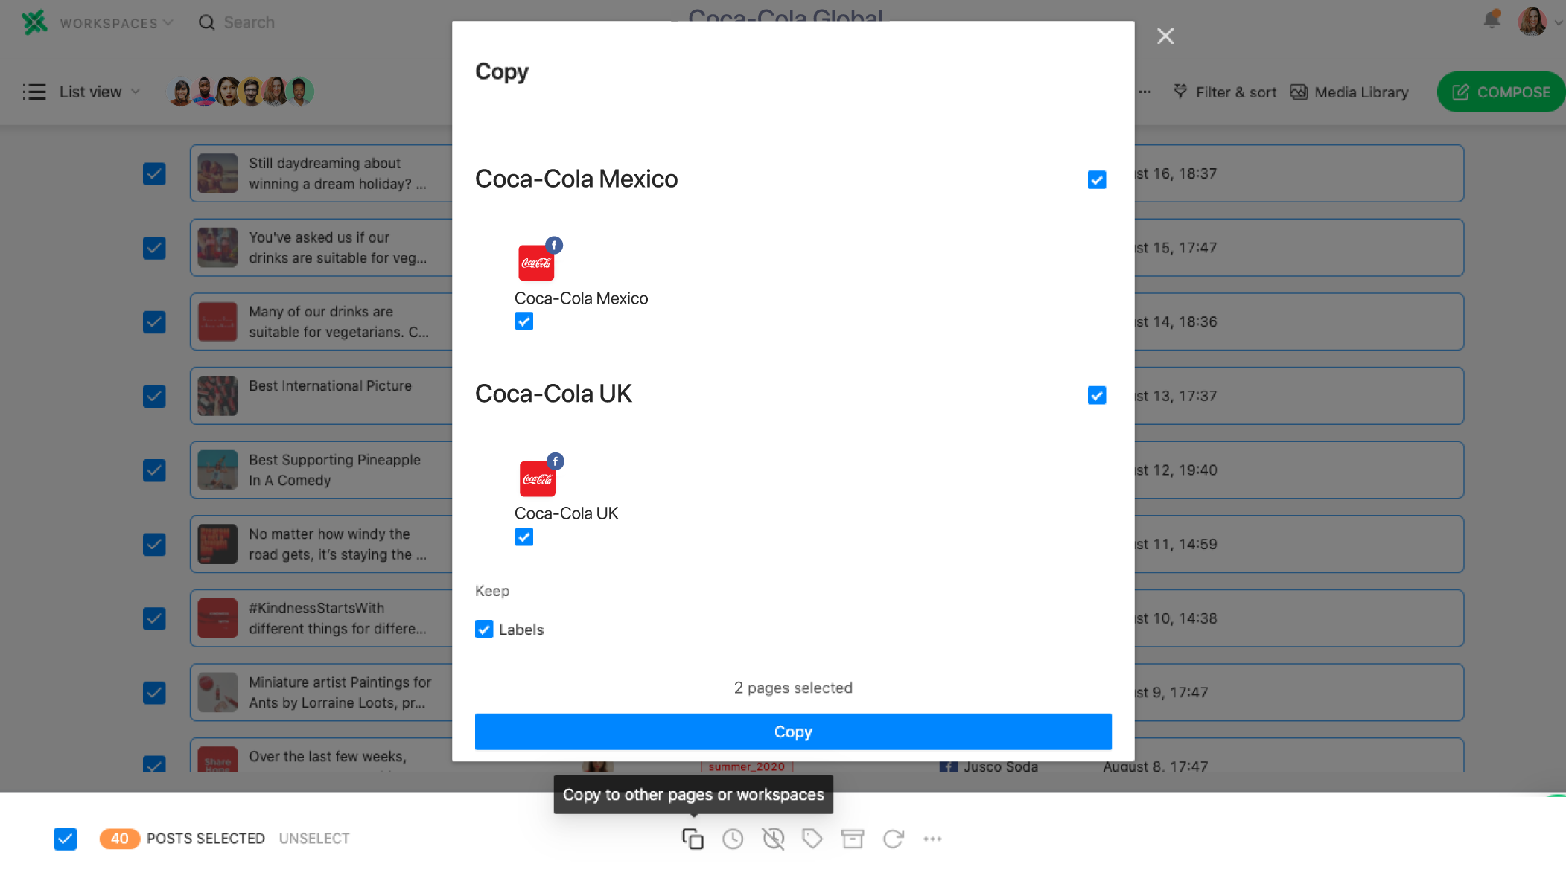Toggle the select-all checkbox next to 40 posts

coord(65,839)
